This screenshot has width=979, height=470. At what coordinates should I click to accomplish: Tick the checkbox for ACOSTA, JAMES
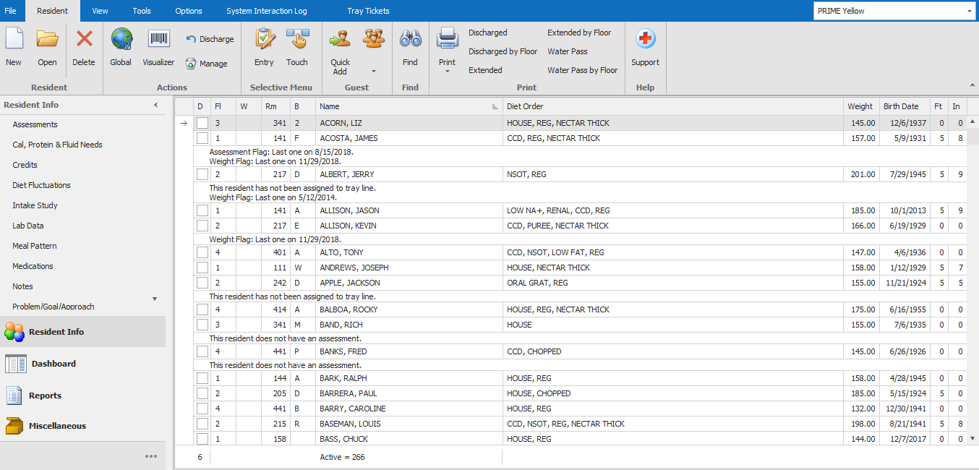coord(202,138)
